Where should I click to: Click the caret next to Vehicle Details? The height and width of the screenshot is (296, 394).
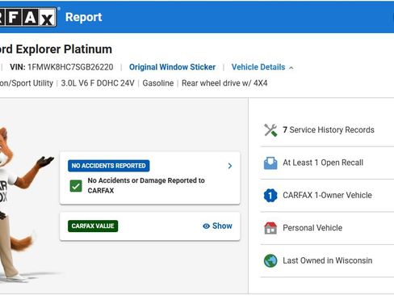291,68
